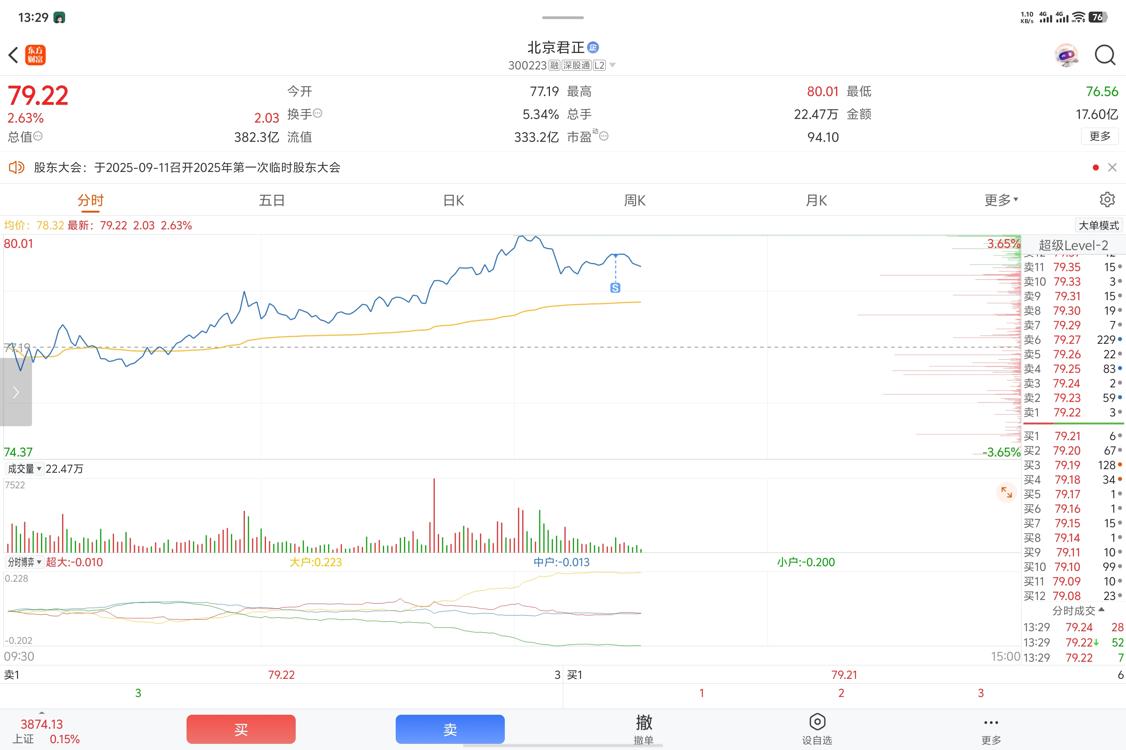The height and width of the screenshot is (750, 1126).
Task: Tap the orange dot beside 买4 row
Action: (x=1120, y=479)
